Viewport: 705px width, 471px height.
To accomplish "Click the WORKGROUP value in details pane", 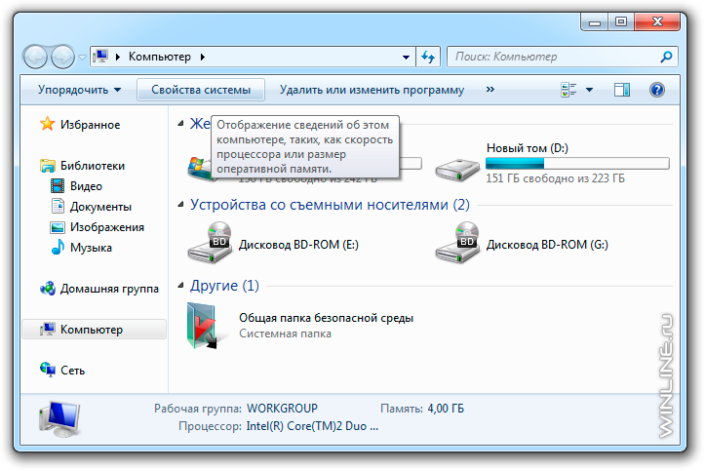I will 282,409.
